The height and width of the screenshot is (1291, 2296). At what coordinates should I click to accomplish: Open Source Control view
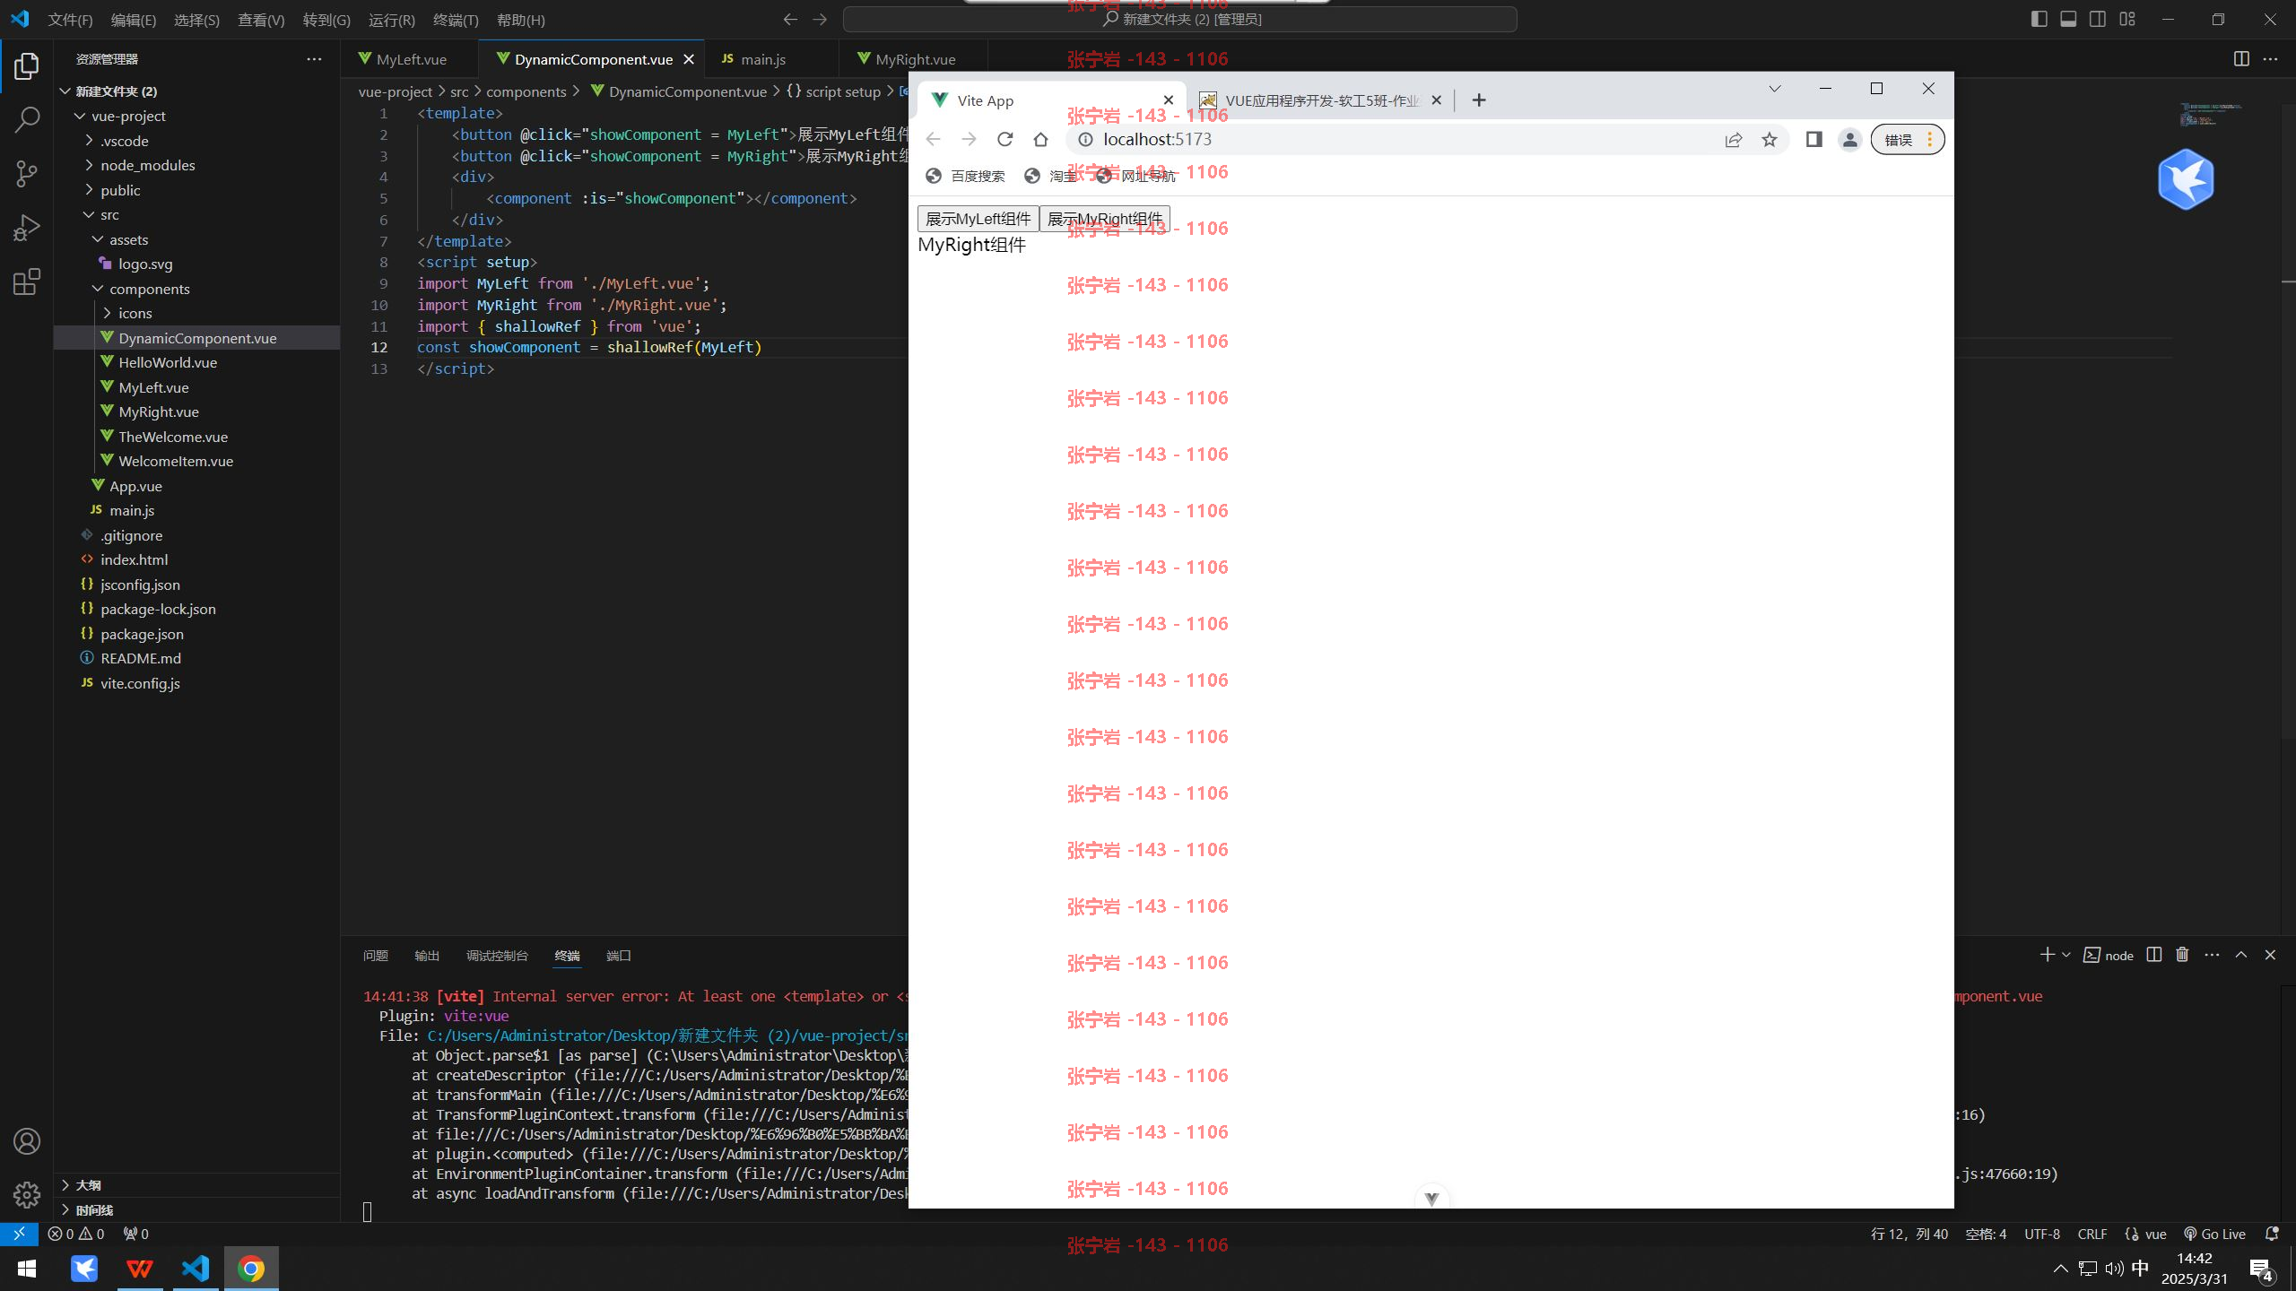pyautogui.click(x=27, y=173)
